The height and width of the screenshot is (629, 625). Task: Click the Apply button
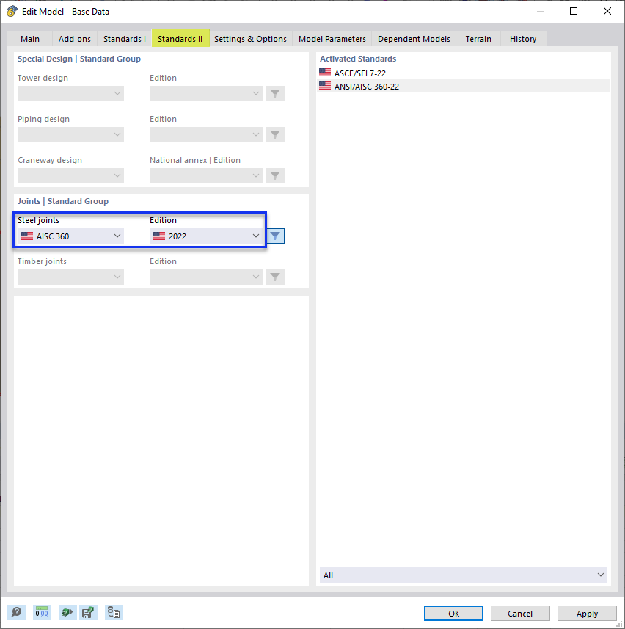(587, 613)
